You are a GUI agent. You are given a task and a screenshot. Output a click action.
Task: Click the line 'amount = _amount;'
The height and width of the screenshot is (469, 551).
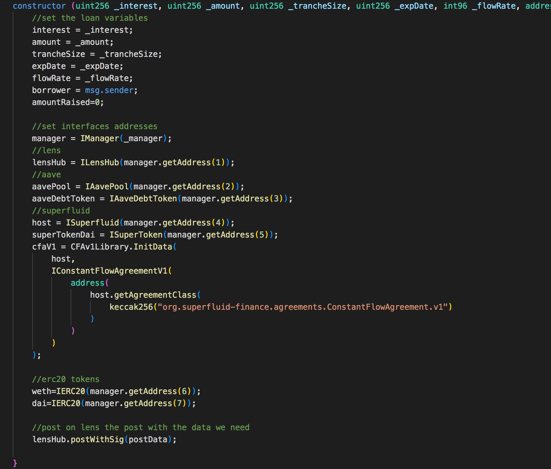(x=73, y=42)
